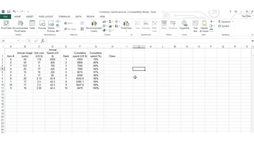Image resolution: width=254 pixels, height=143 pixels.
Task: Insert a pie or doughnut chart
Action: (x=104, y=30)
